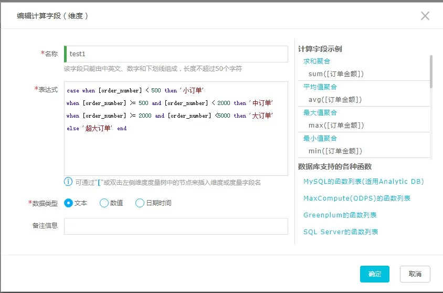This screenshot has width=443, height=293.
Task: Click the 最大值聚合 example heading
Action: 320,112
